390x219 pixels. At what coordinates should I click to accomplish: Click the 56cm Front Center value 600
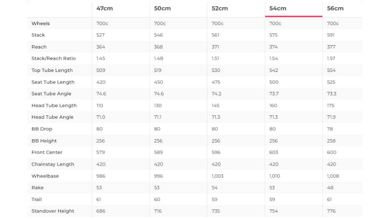coord(331,153)
